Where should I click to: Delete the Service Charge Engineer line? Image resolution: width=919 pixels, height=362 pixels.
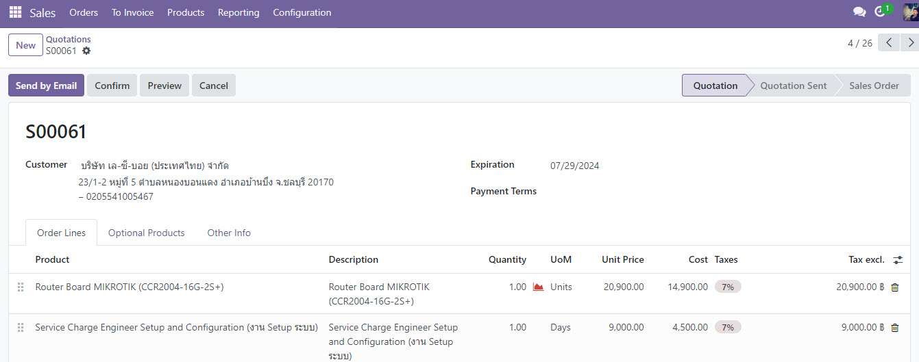(x=894, y=328)
